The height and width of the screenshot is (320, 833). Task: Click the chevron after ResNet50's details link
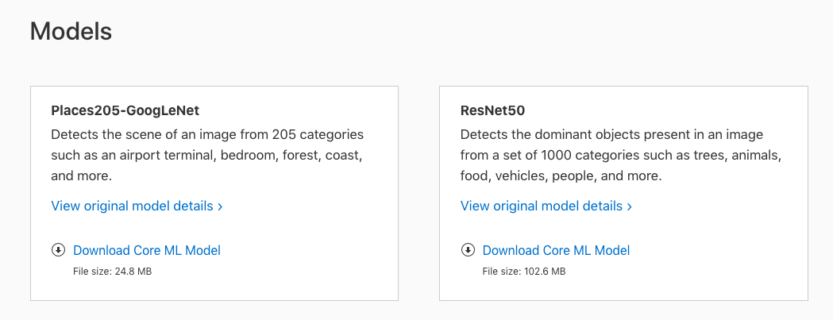[x=630, y=206]
